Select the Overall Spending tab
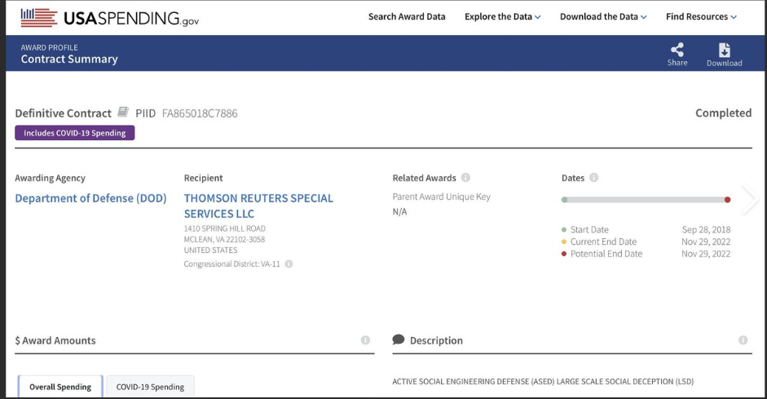Image resolution: width=767 pixels, height=399 pixels. click(x=61, y=387)
